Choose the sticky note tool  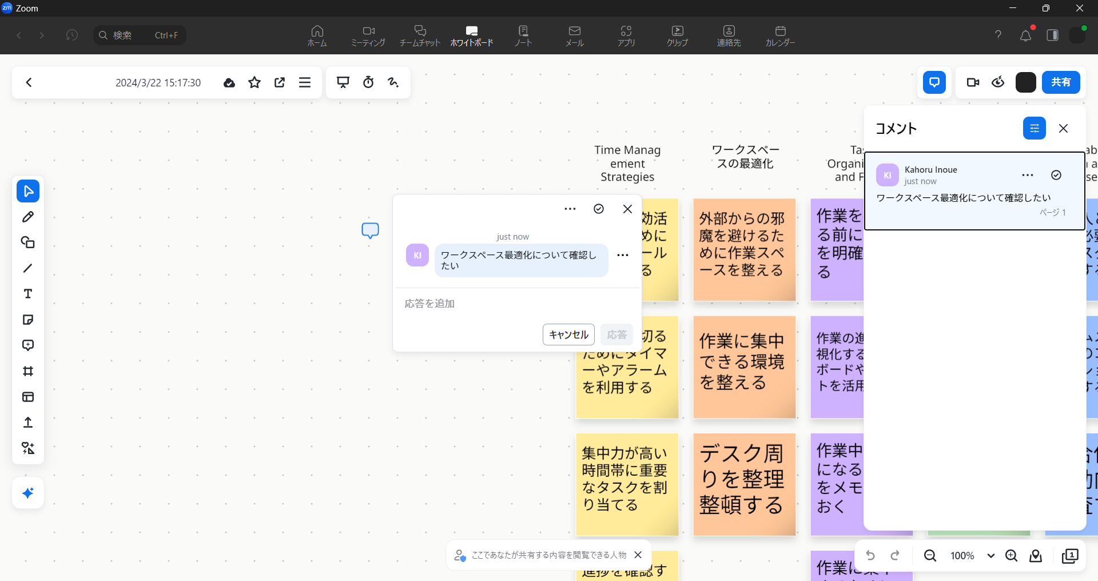[28, 320]
